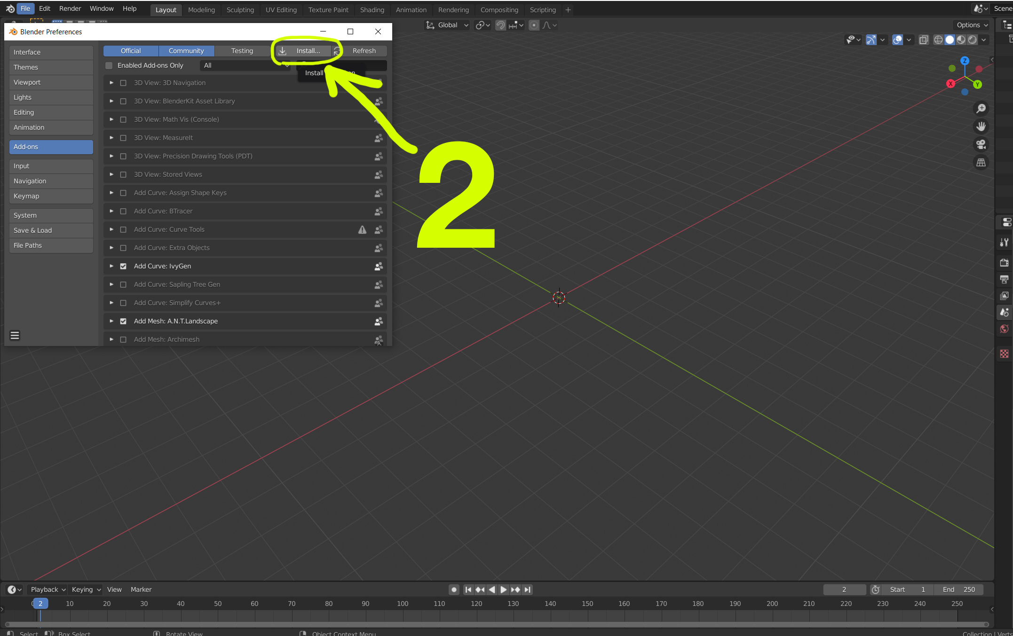Toggle the X-ray view icon
The width and height of the screenshot is (1013, 636).
924,40
